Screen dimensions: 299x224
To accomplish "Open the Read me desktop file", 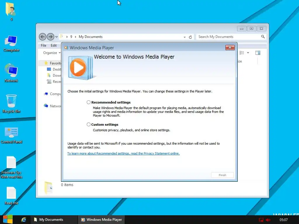I will point(11,196).
